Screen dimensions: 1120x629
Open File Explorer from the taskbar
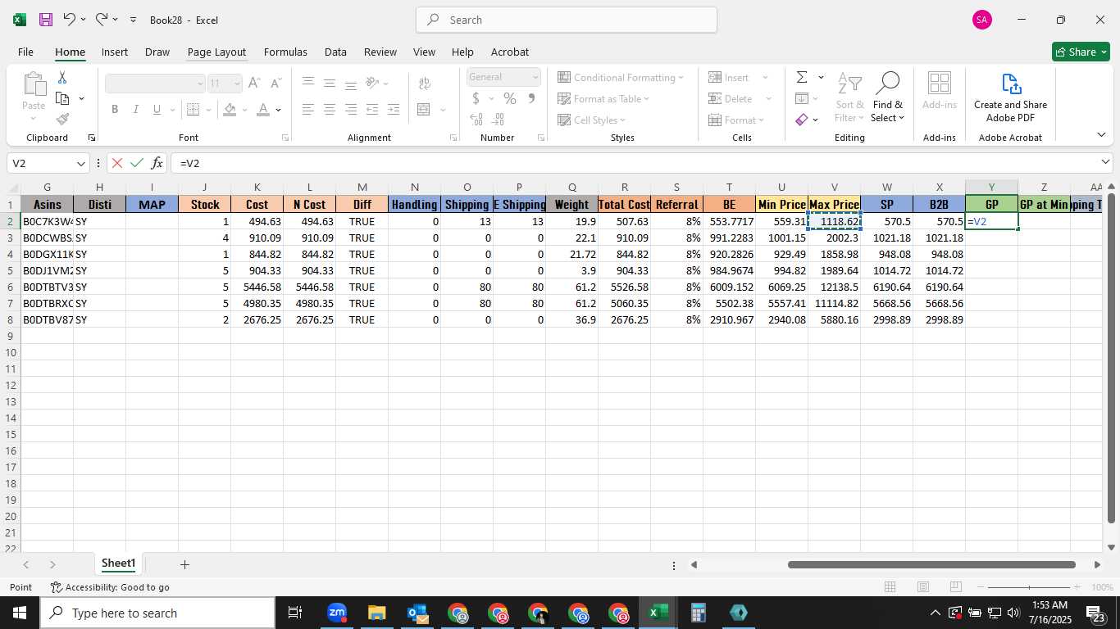tap(376, 613)
